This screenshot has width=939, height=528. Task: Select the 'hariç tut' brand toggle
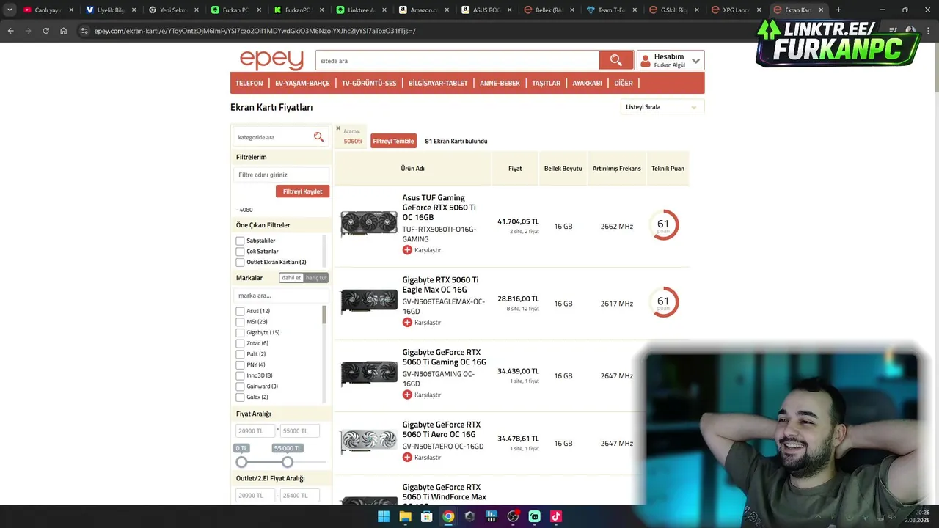[316, 278]
